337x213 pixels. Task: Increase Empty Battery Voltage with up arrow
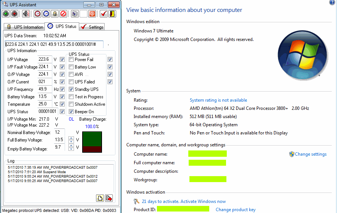click(71, 146)
